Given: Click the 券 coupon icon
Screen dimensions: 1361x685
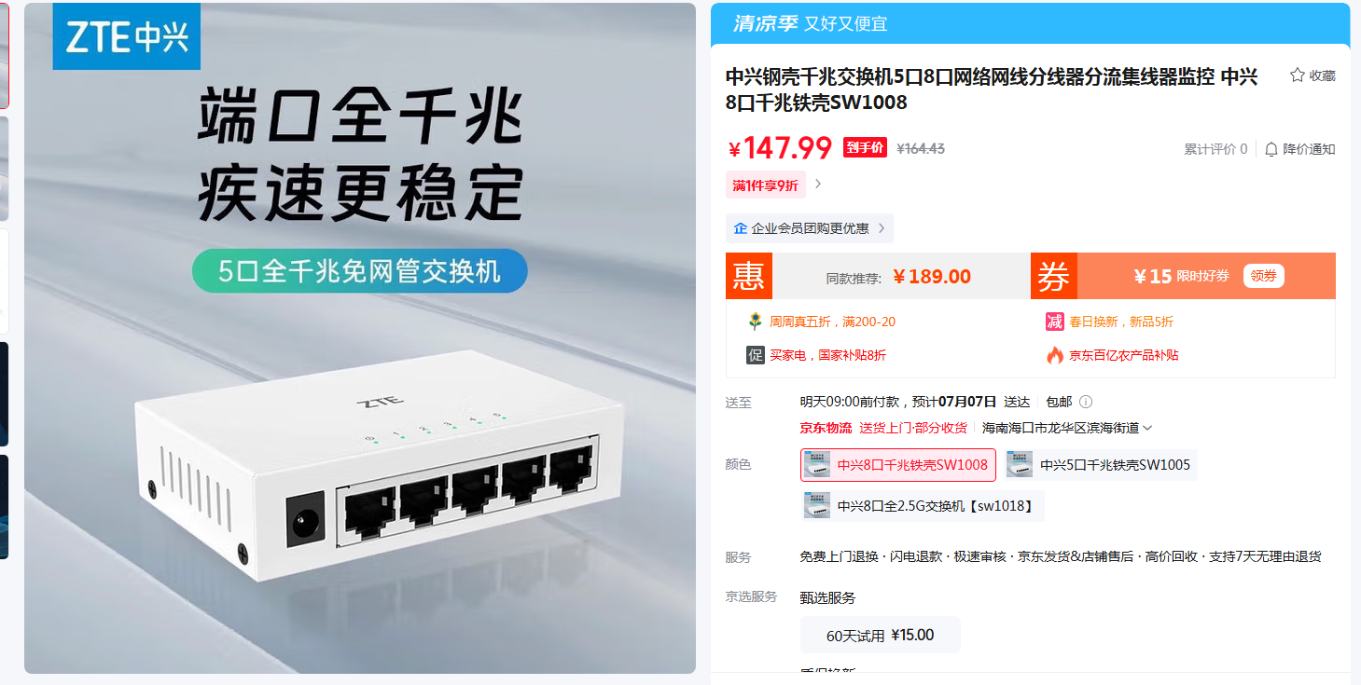Looking at the screenshot, I should (1054, 276).
